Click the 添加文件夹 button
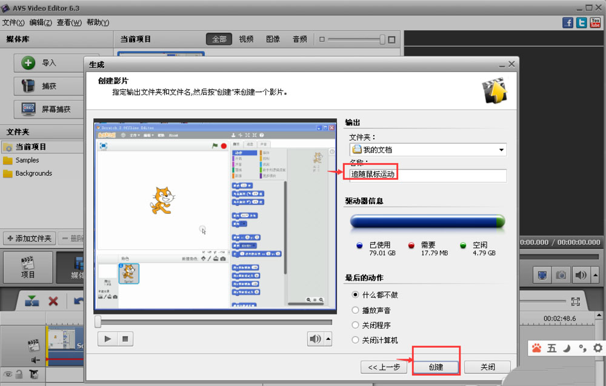 (30, 238)
